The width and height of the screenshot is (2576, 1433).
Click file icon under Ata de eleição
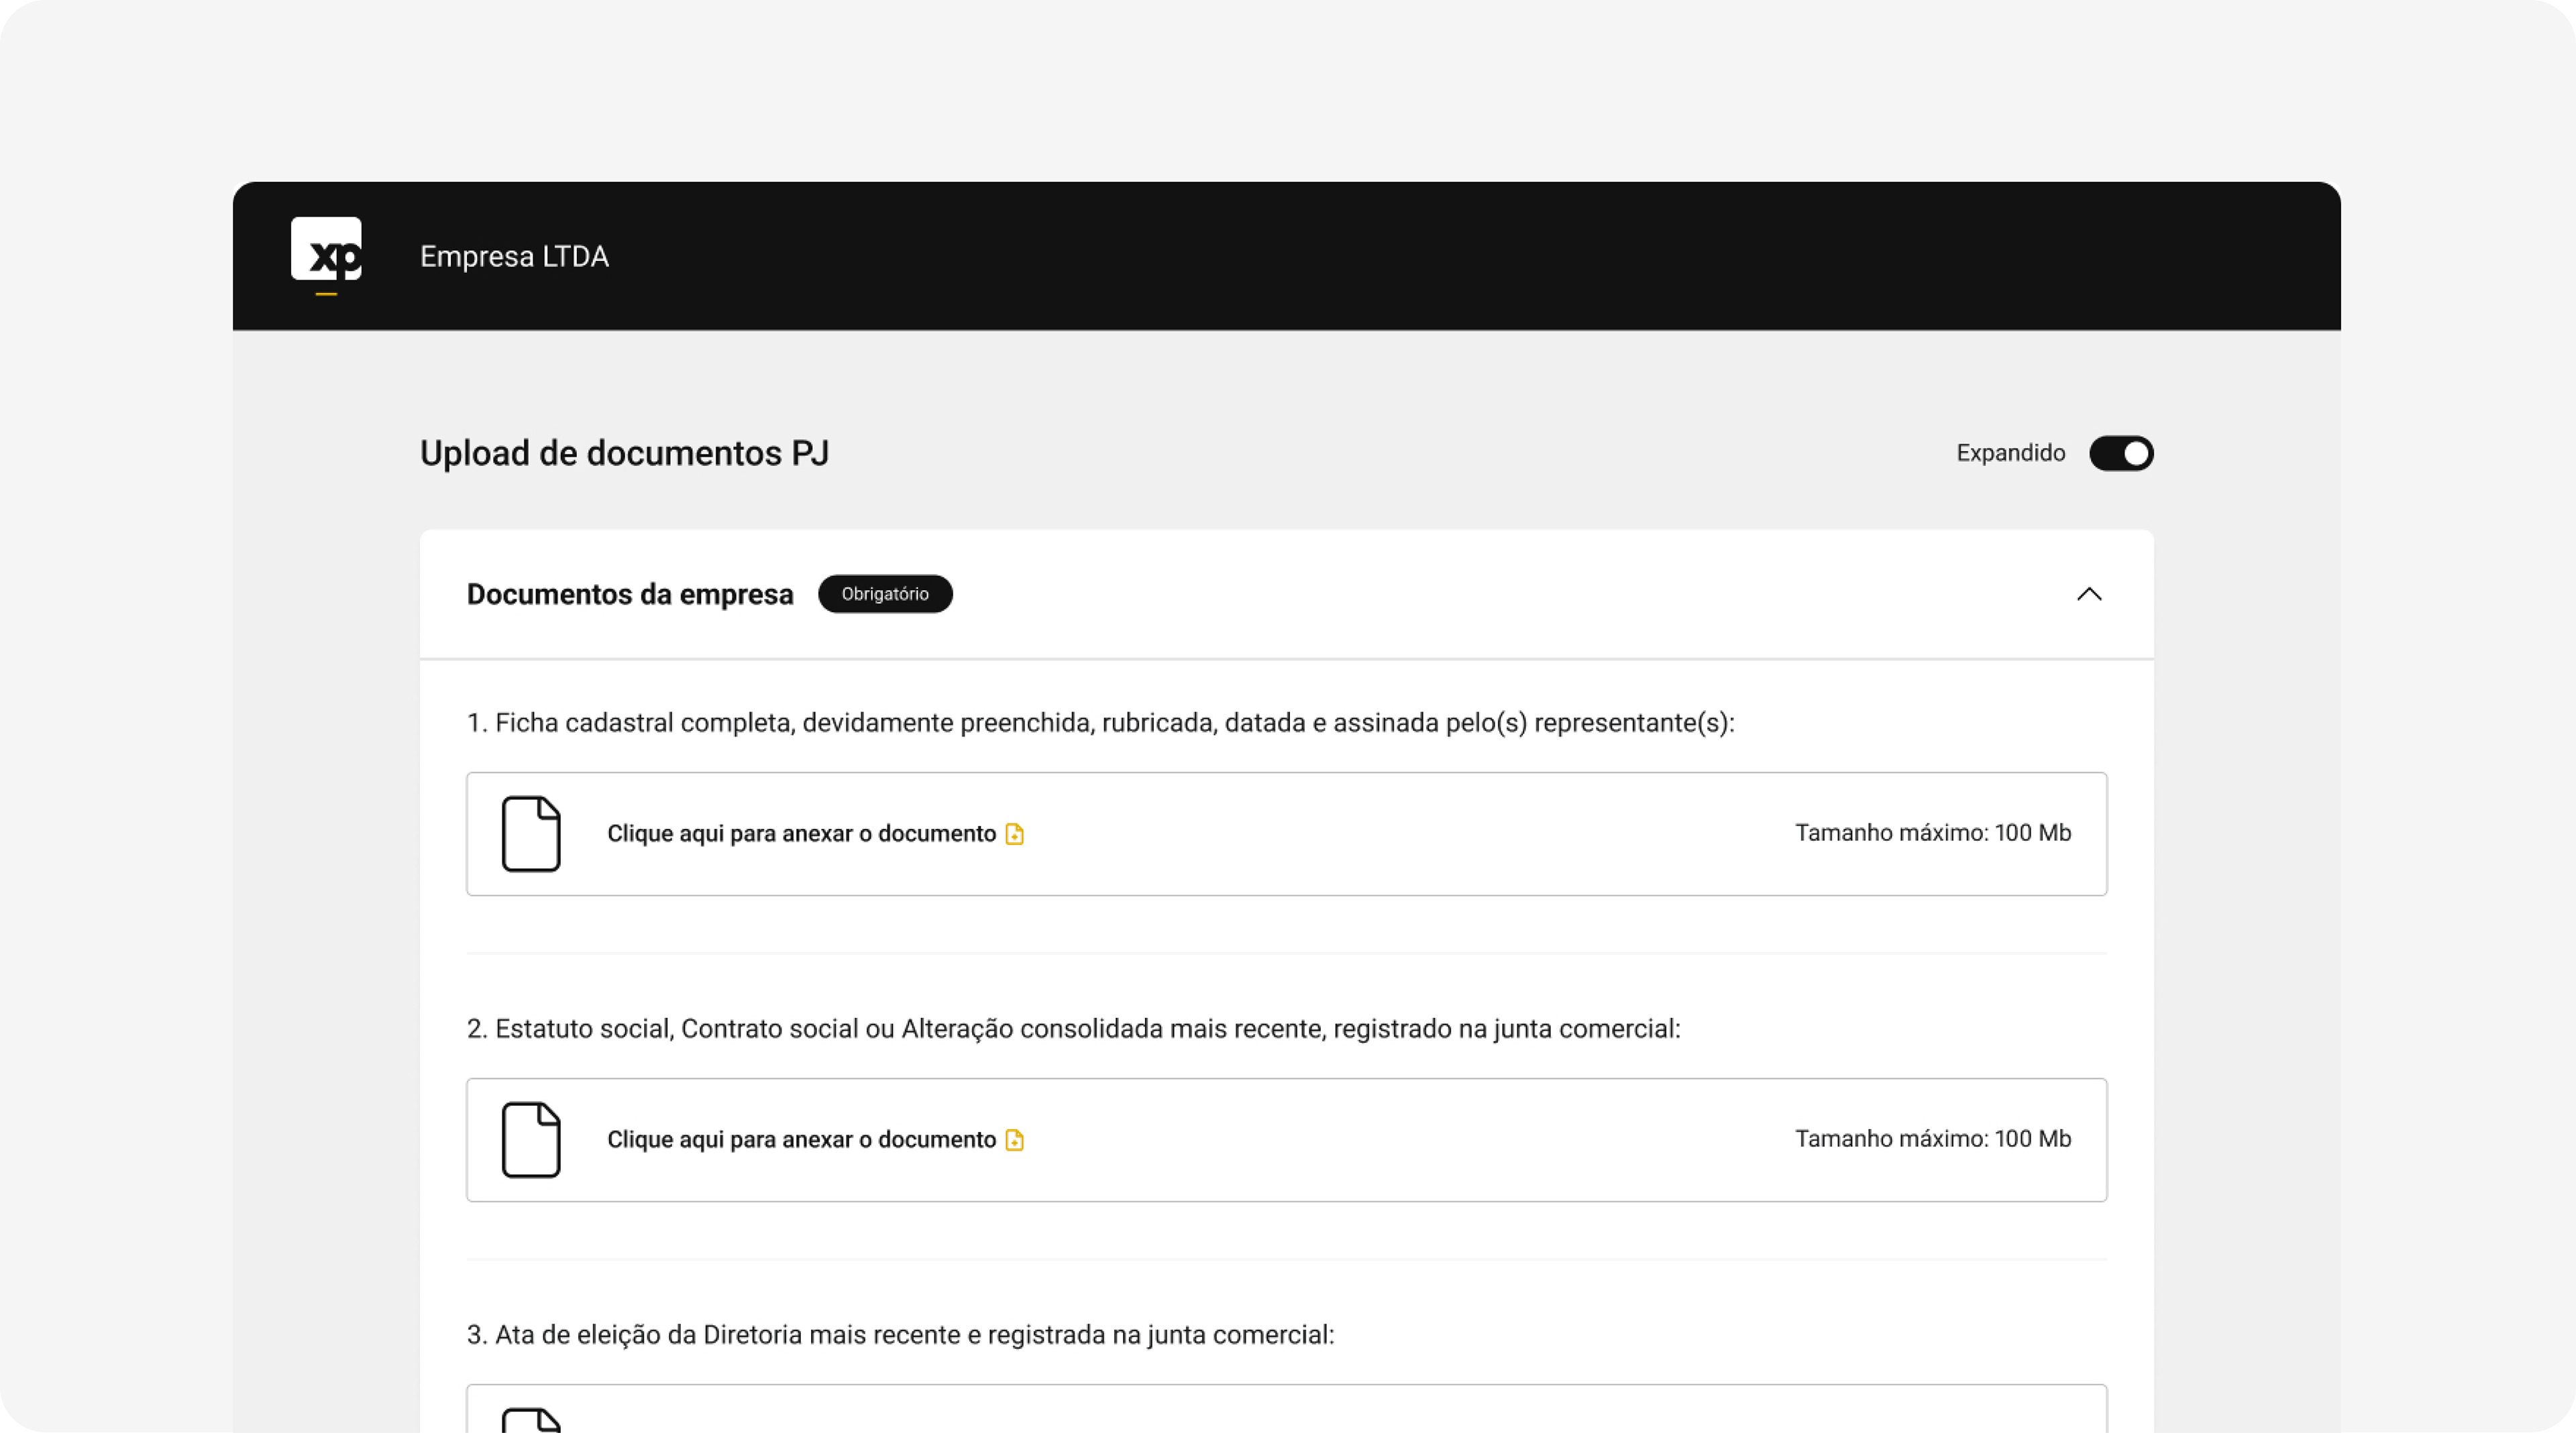coord(531,1420)
